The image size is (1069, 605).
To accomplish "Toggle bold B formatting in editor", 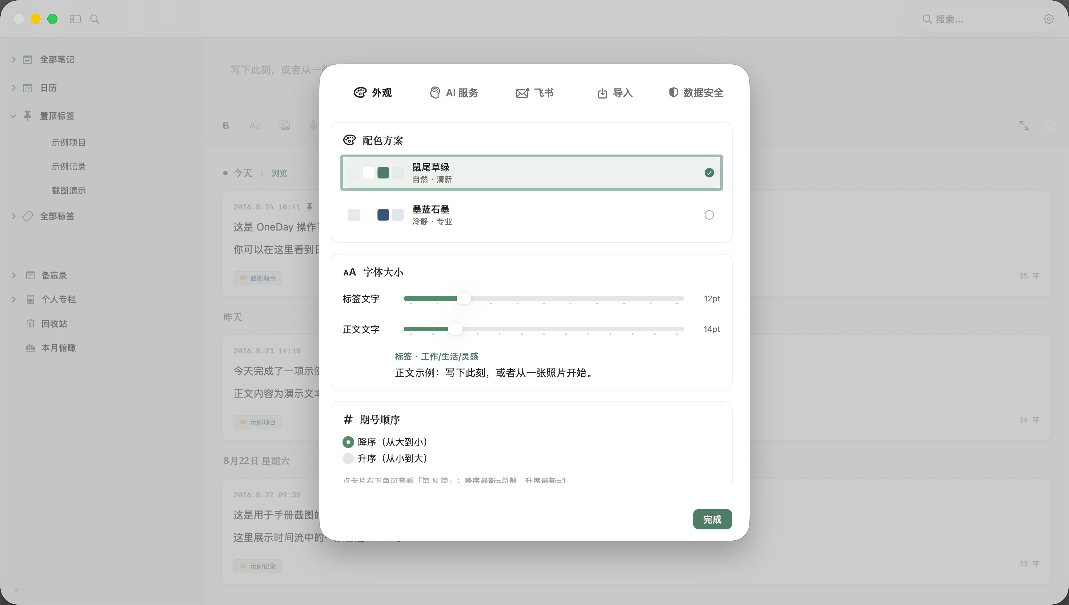I will (226, 125).
